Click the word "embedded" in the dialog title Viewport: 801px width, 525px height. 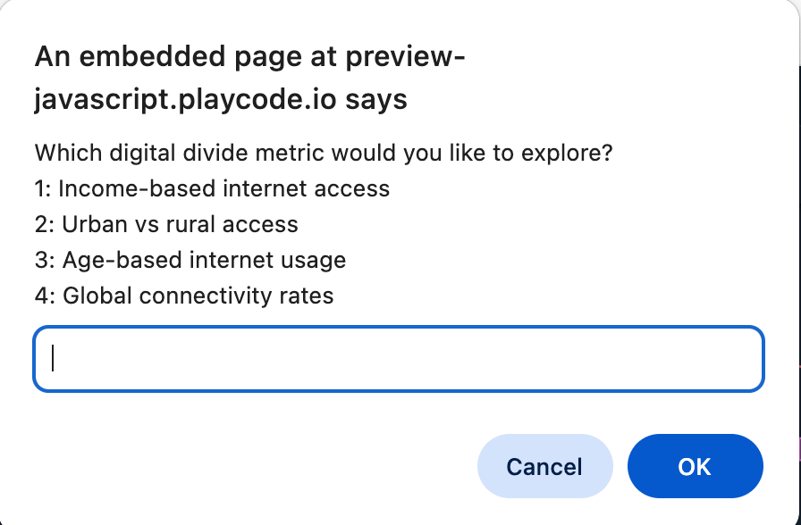point(152,56)
